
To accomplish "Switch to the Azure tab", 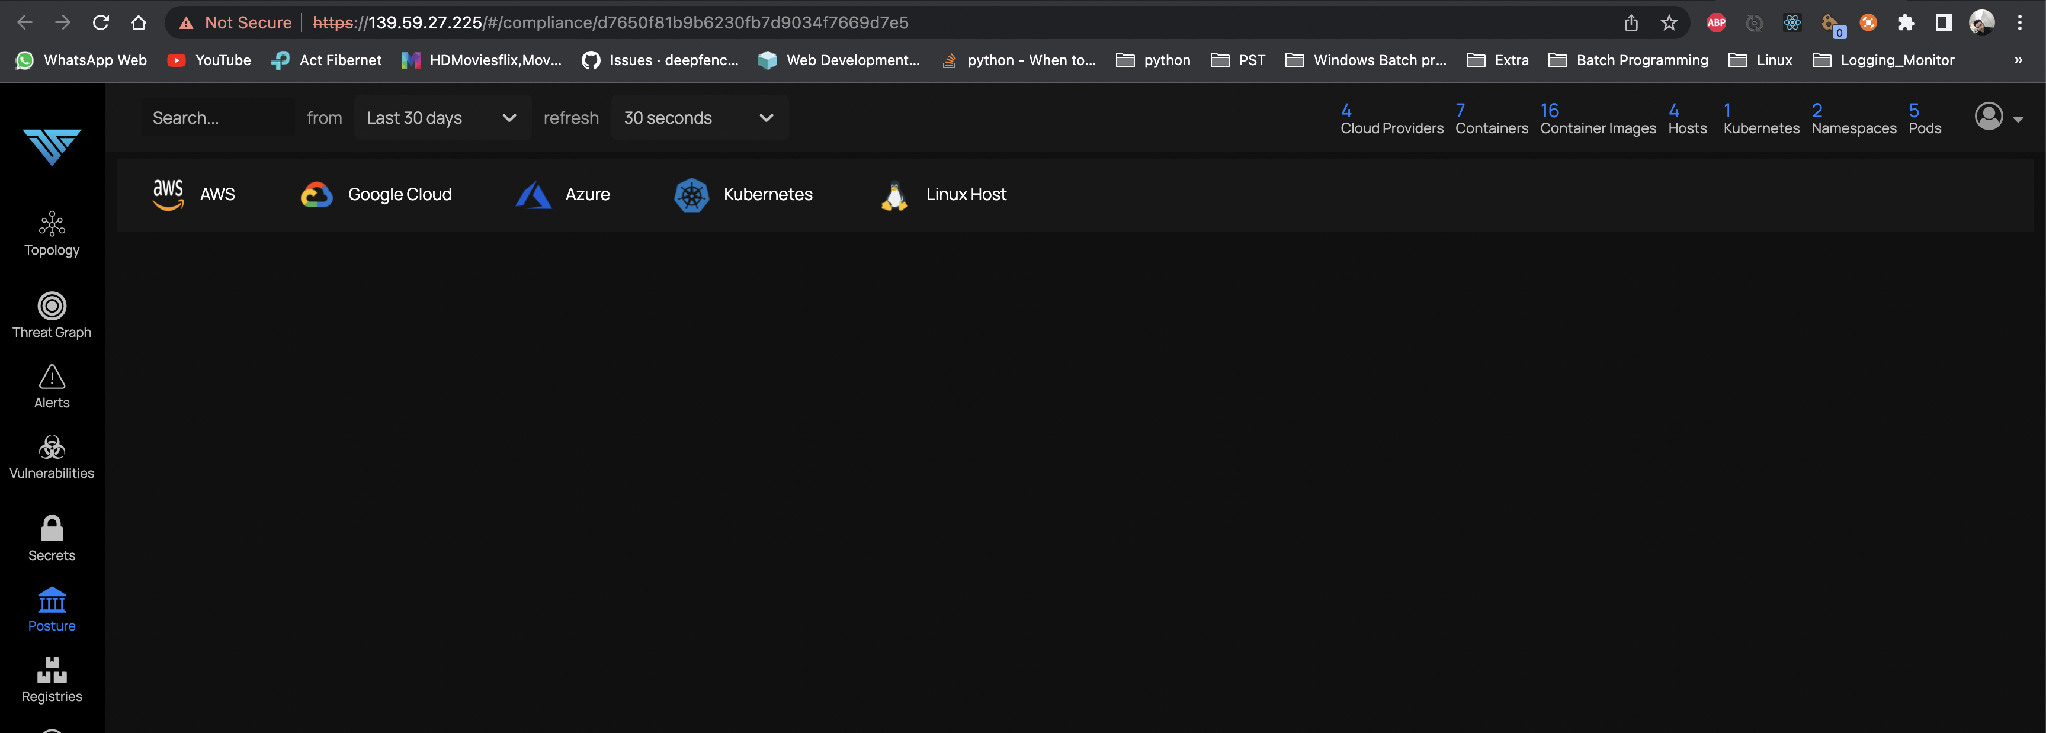I will click(x=563, y=195).
